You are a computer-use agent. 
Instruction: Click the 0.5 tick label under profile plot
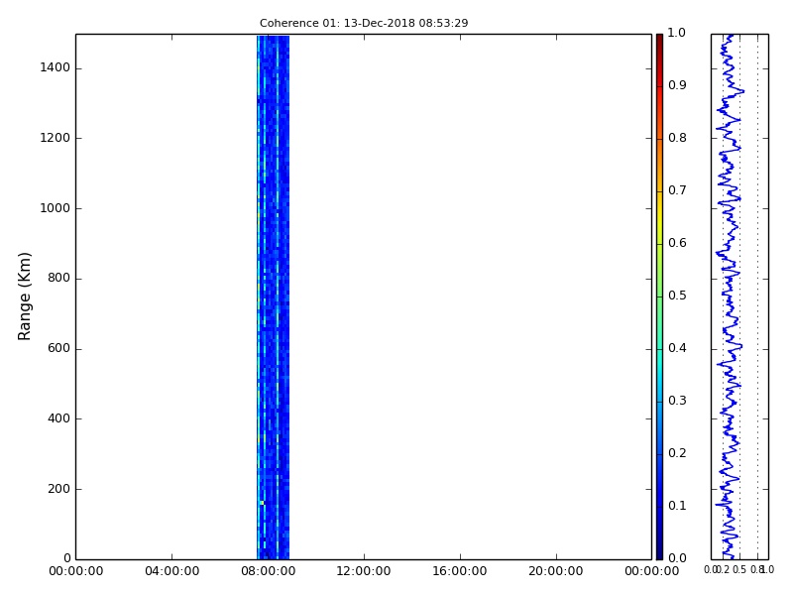(739, 570)
